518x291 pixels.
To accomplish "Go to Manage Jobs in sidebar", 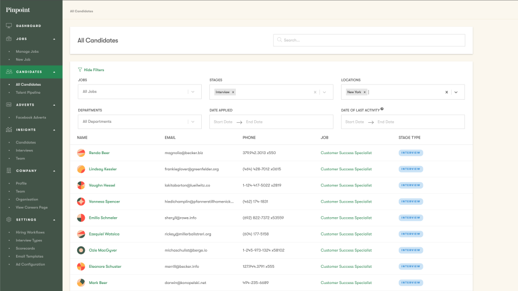I will click(x=27, y=52).
